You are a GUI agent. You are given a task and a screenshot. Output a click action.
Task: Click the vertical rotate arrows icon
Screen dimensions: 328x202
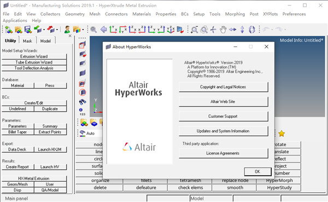pos(242,30)
